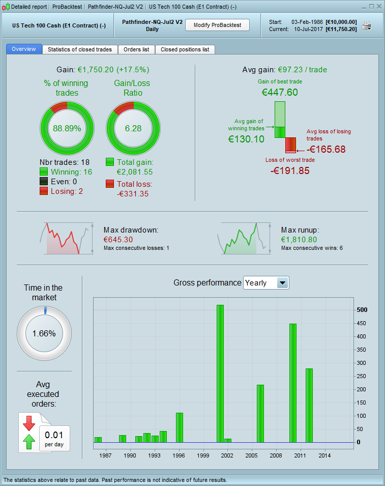Click the green bar near 2012

coord(309,406)
